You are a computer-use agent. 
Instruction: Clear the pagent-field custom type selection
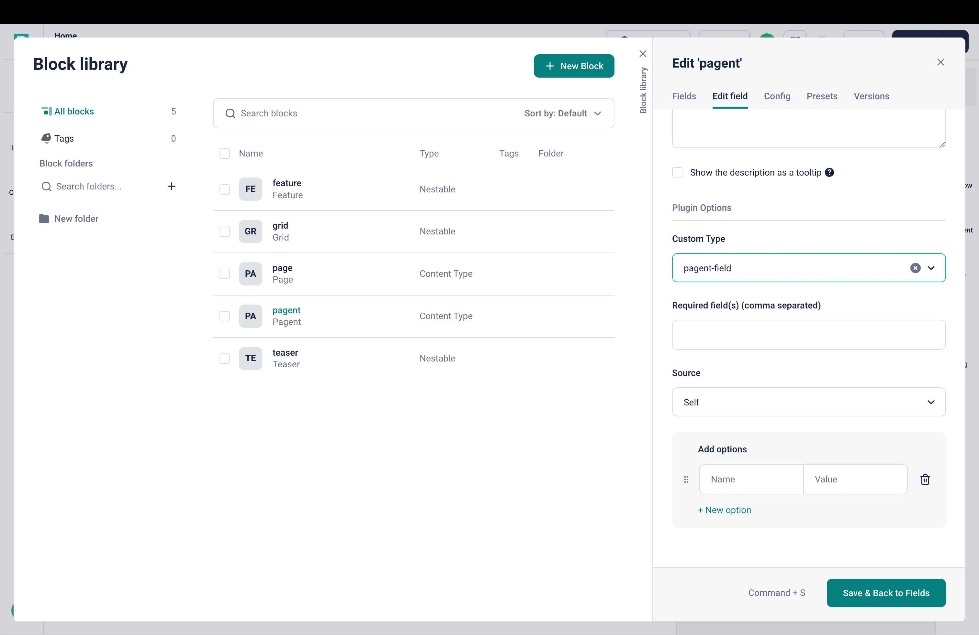tap(915, 268)
